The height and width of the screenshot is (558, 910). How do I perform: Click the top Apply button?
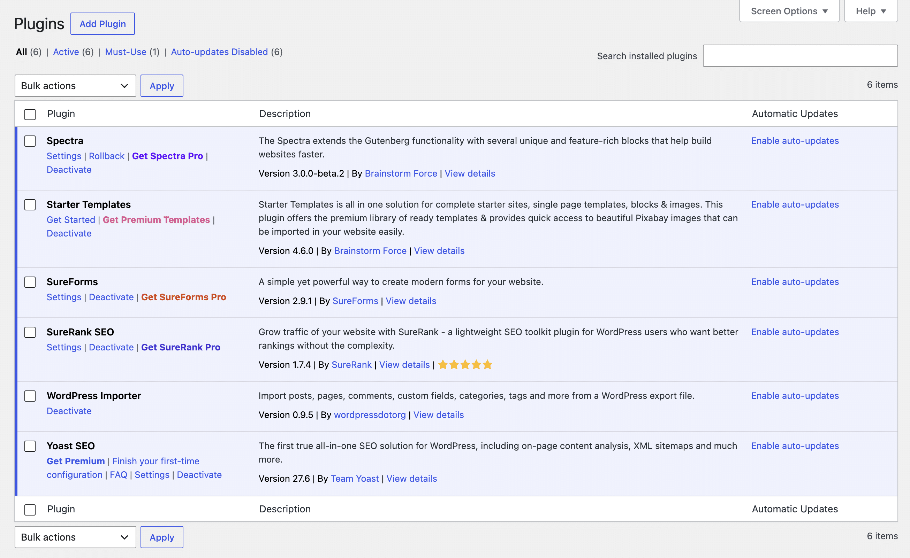(162, 86)
